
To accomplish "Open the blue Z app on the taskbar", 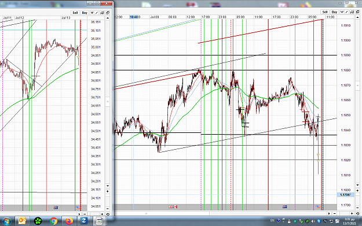I will pos(84,221).
